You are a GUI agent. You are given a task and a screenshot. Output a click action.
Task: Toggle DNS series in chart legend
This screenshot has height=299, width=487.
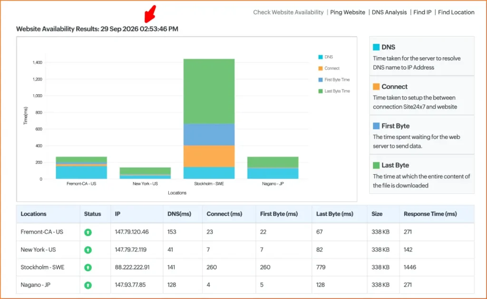point(325,57)
